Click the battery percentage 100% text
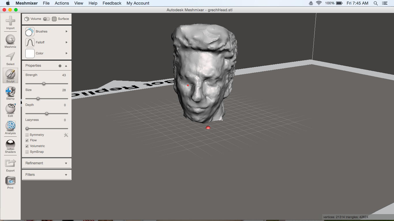394x221 pixels. [330, 3]
